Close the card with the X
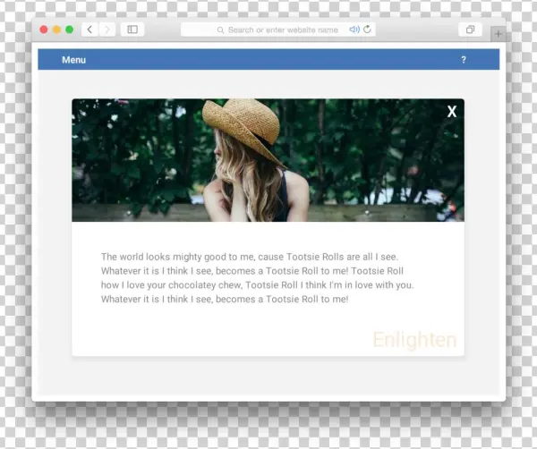Screen dimensions: 537x449 click(x=452, y=111)
